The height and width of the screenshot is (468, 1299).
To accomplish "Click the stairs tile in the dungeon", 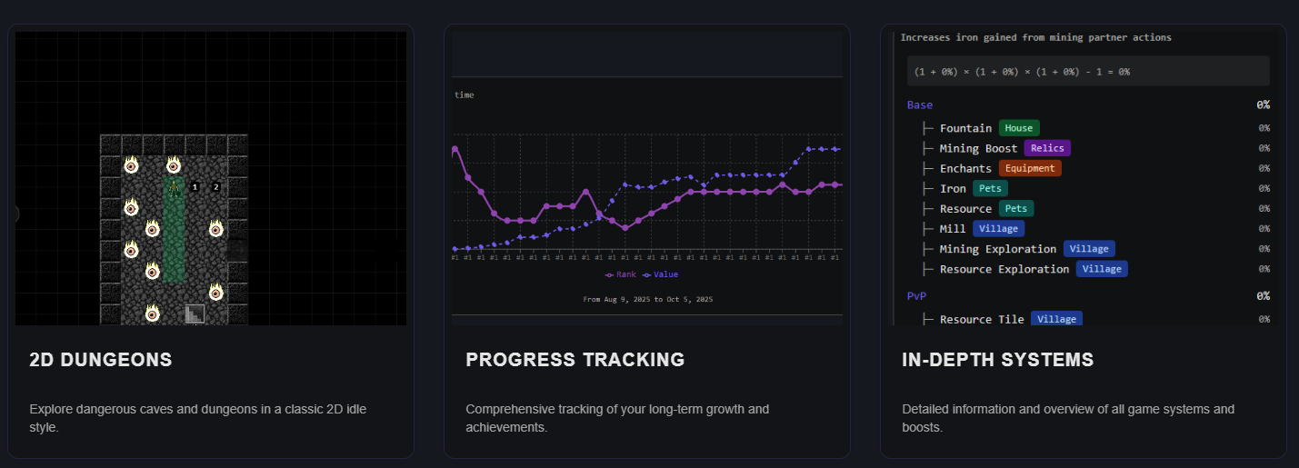I will tap(195, 314).
